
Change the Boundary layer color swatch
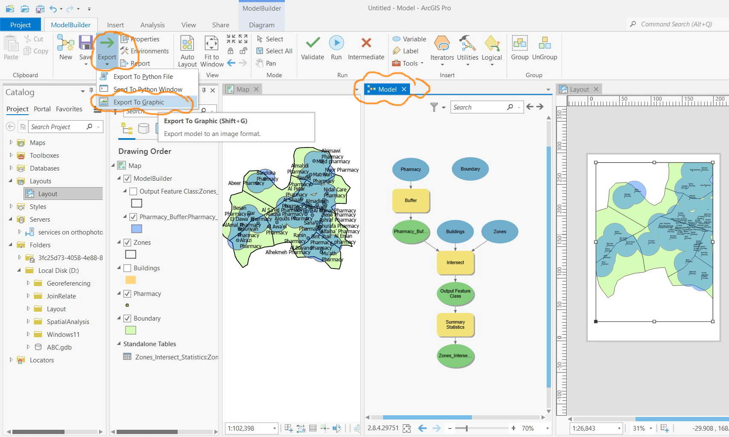(x=130, y=330)
